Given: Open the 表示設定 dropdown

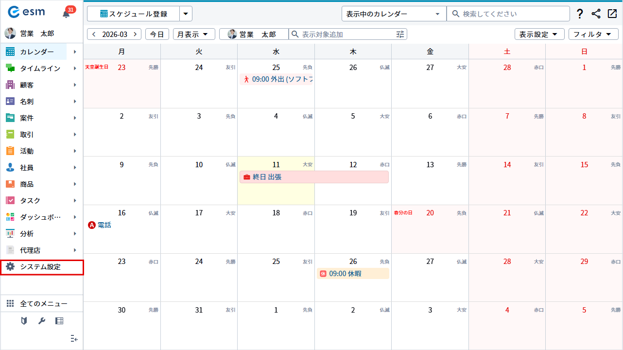Looking at the screenshot, I should (539, 34).
